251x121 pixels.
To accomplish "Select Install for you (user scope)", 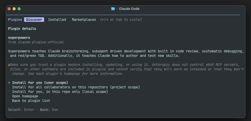I will (x=40, y=83).
